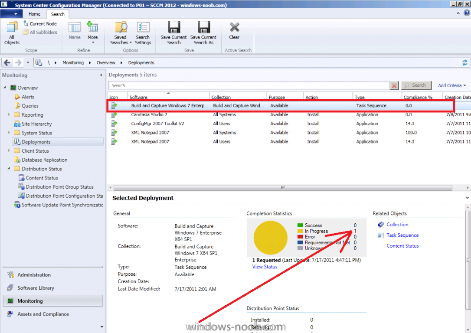Viewport: 471px width, 333px height.
Task: Expand the System Status tree node
Action: [x=9, y=132]
